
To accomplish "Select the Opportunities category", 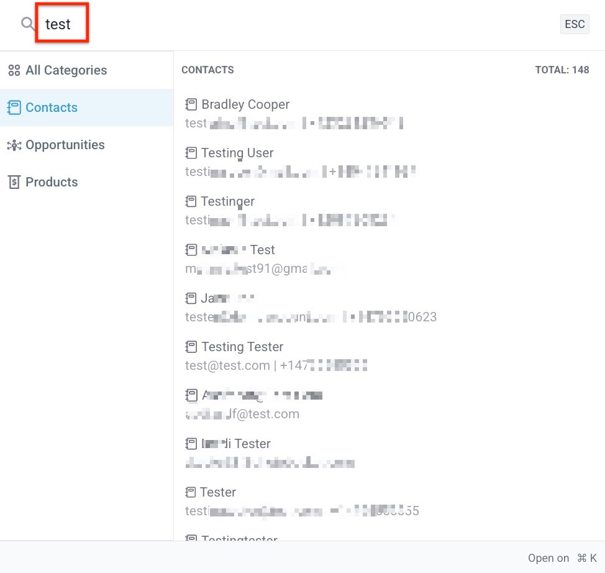I will point(87,145).
